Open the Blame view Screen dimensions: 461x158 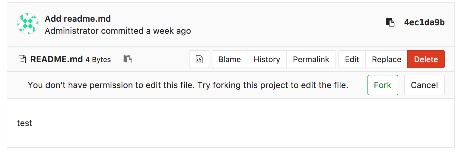[230, 59]
